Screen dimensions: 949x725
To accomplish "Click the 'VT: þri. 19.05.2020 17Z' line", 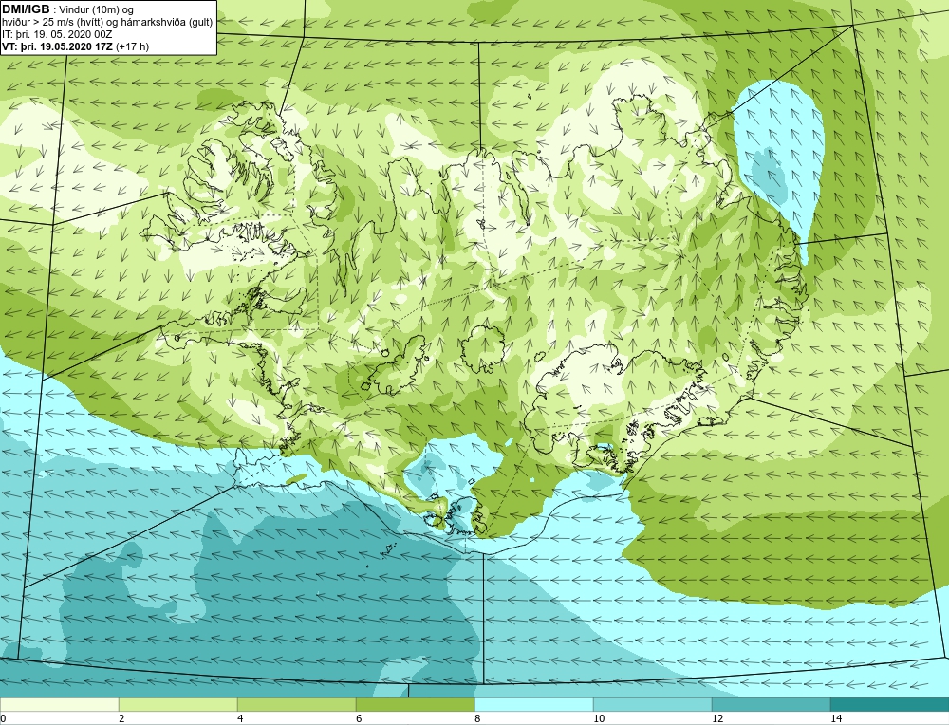I will coord(75,46).
